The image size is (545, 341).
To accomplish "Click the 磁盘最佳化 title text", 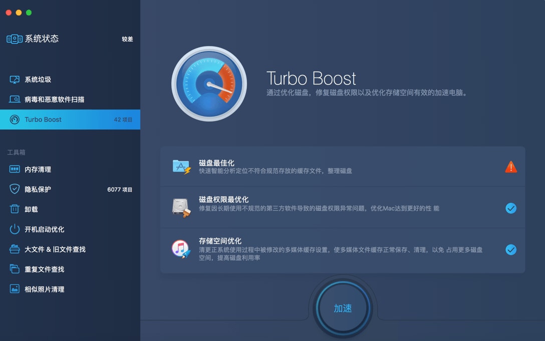I will tap(216, 162).
